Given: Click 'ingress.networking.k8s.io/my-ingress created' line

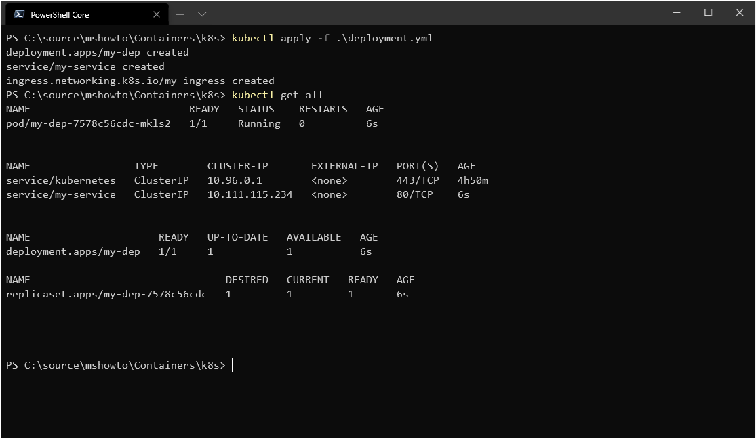Looking at the screenshot, I should (x=140, y=81).
